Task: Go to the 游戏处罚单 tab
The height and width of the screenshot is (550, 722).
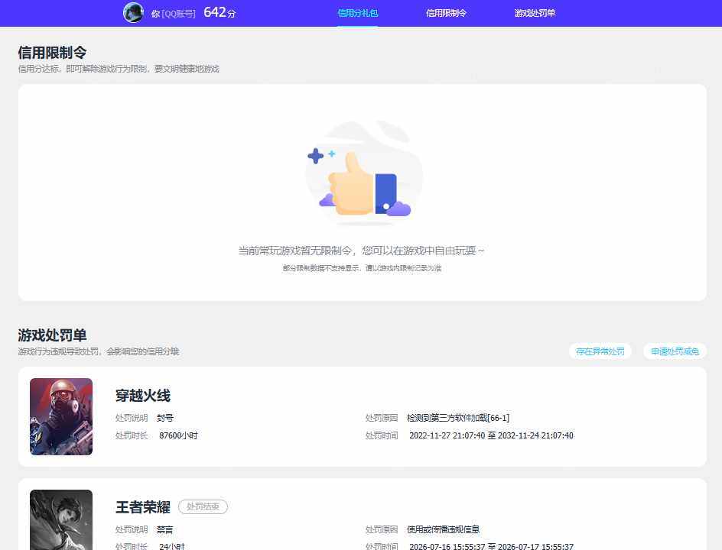Action: [535, 13]
